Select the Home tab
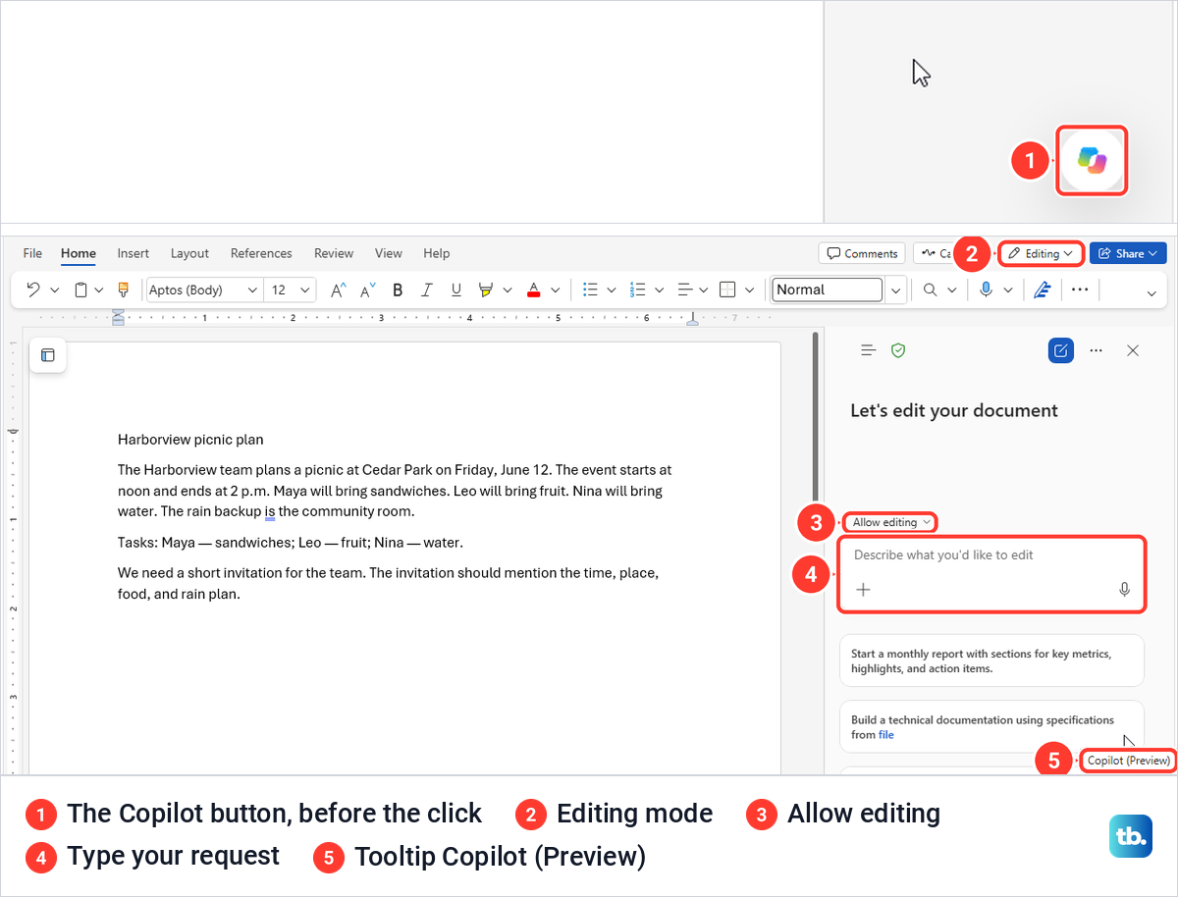The width and height of the screenshot is (1178, 897). [79, 253]
